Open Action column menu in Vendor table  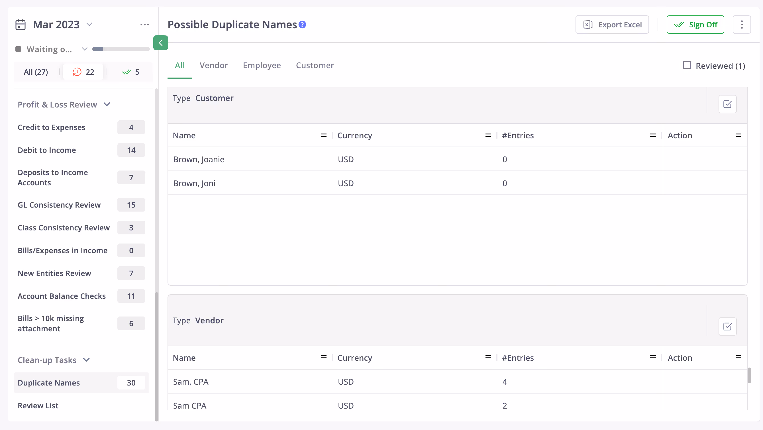(x=738, y=357)
